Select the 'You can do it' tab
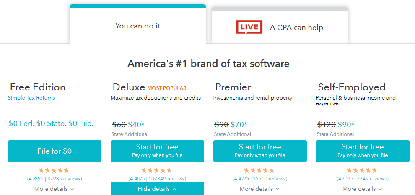Screen dimensions: 415x195 click(137, 26)
